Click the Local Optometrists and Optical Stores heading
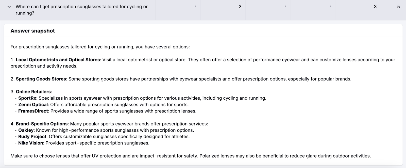Screen dimensions: 406x168 pos(58,60)
